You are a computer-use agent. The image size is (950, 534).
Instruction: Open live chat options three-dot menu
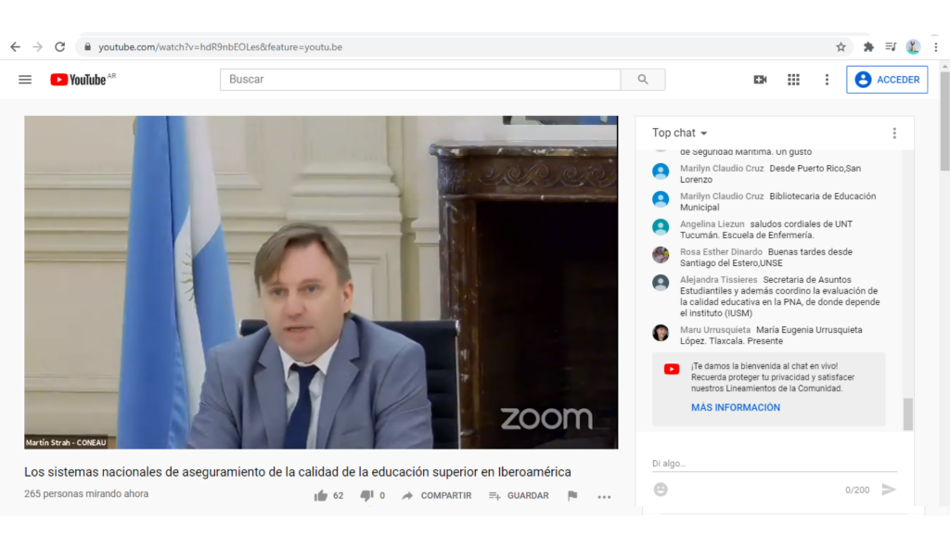(894, 133)
